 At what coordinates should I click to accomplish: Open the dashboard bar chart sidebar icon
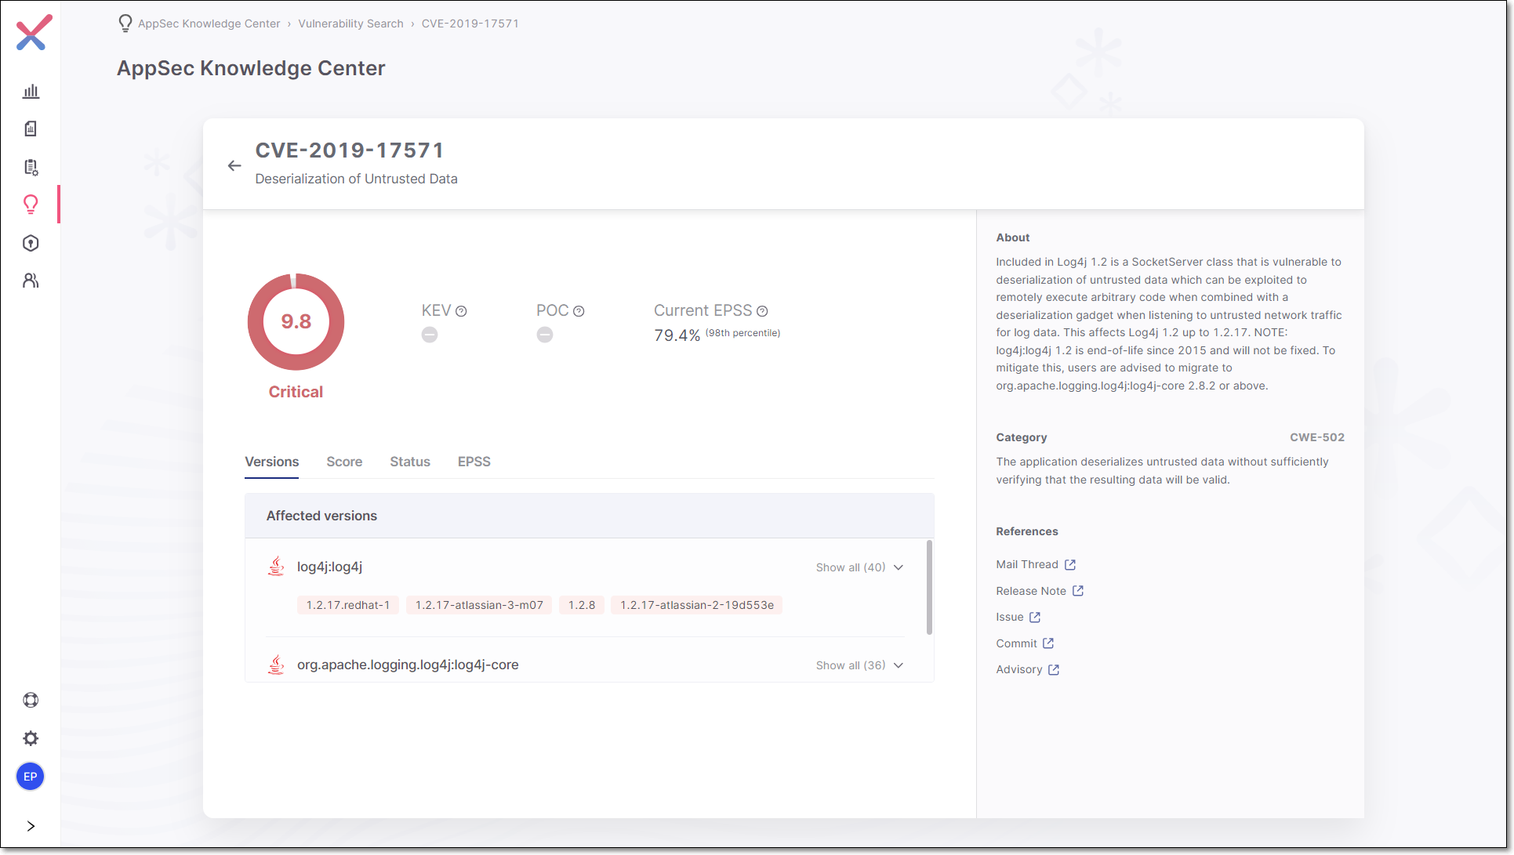coord(31,91)
